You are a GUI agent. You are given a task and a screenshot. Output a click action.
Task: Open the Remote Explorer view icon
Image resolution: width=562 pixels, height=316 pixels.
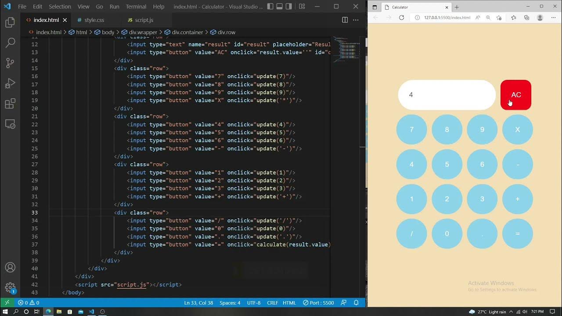(10, 124)
